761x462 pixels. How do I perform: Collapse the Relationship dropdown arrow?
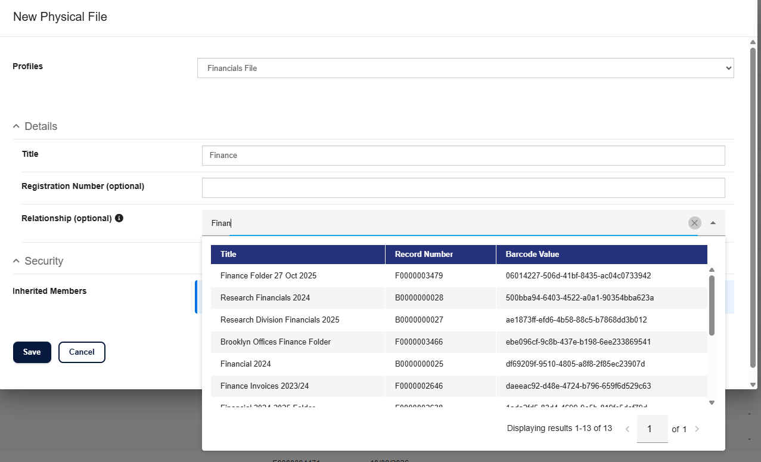pos(713,223)
